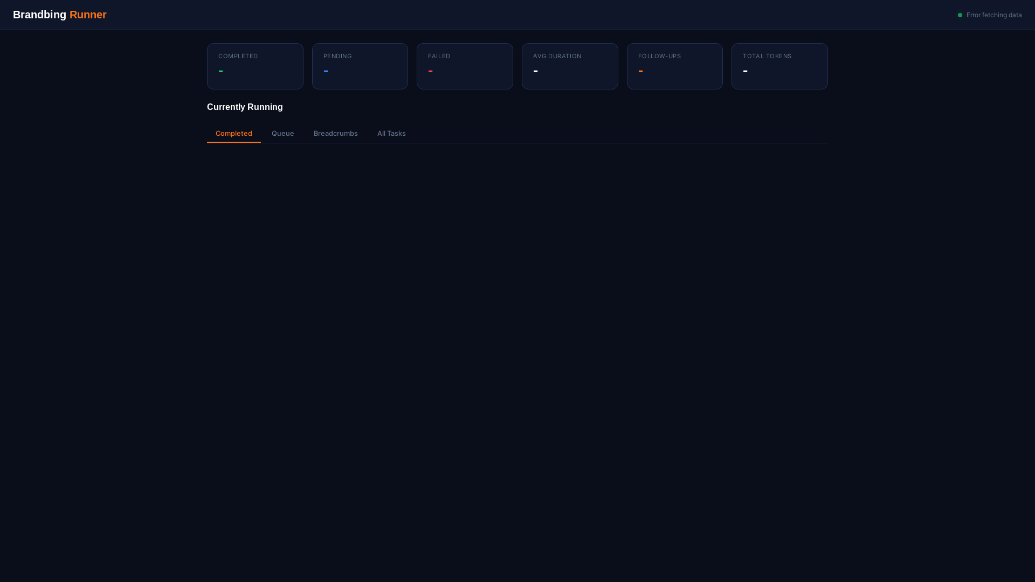Switch to the Completed tab
Image resolution: width=1035 pixels, height=582 pixels.
[x=234, y=134]
